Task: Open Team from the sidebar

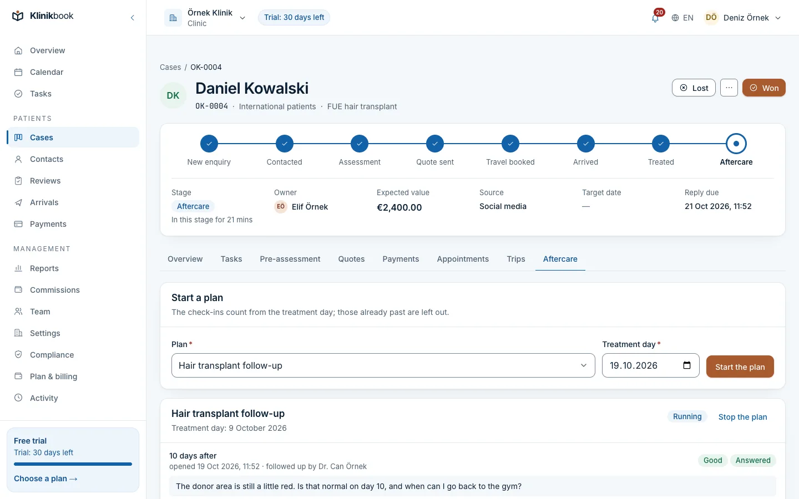Action: point(73,312)
